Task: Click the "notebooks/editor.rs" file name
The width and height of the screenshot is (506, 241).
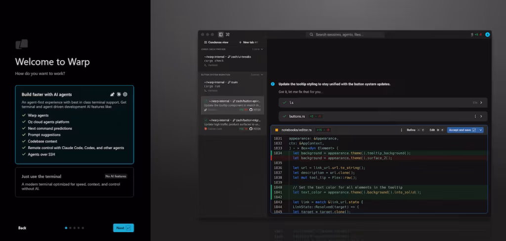Action: (296, 130)
